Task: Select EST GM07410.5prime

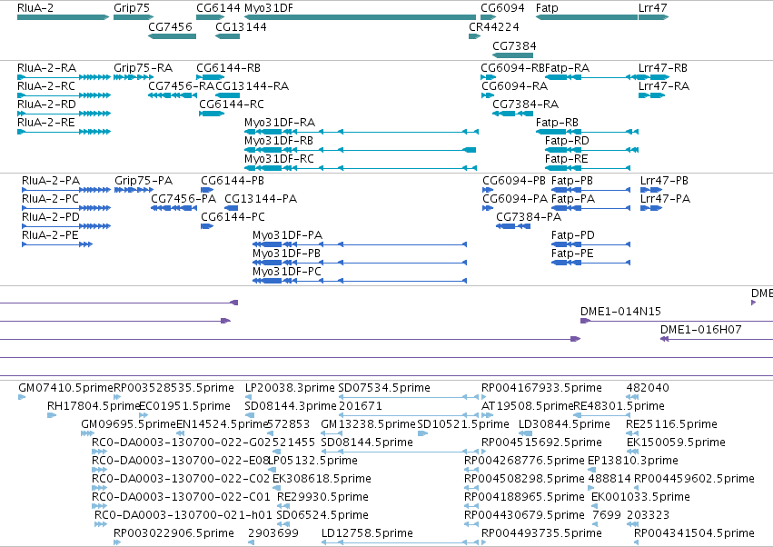Action: (x=22, y=397)
